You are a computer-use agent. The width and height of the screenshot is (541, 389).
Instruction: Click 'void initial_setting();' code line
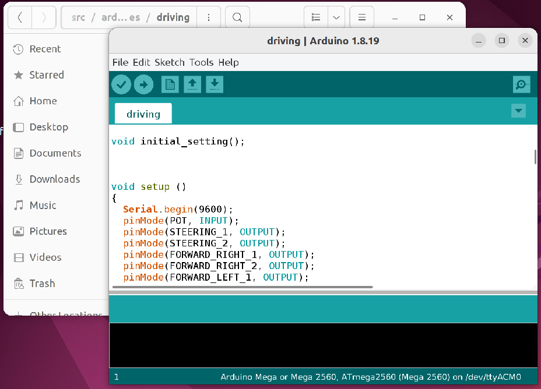pyautogui.click(x=178, y=142)
